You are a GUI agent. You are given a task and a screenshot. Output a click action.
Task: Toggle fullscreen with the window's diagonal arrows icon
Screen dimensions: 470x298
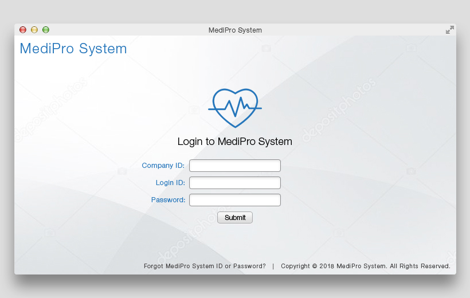pos(449,30)
